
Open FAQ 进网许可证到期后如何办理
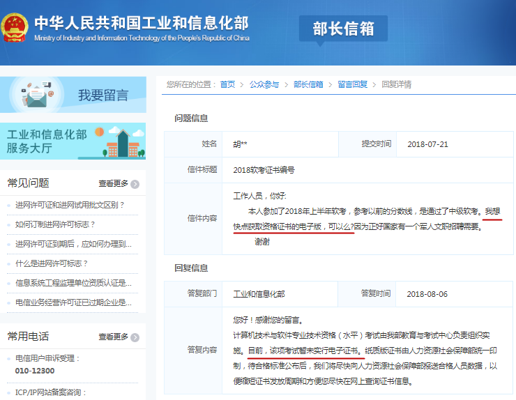(73, 244)
